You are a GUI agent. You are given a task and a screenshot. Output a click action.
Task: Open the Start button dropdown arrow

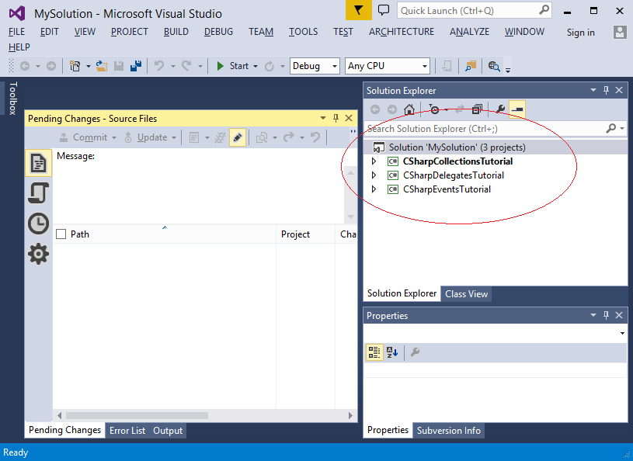tap(256, 66)
